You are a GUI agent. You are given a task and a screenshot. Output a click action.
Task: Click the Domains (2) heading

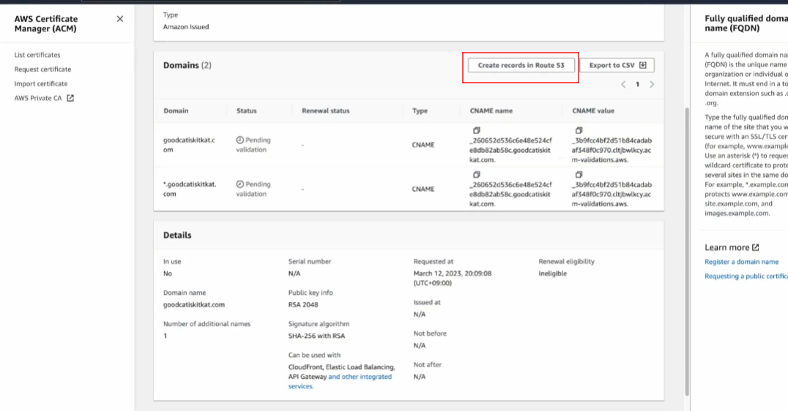[x=187, y=65]
